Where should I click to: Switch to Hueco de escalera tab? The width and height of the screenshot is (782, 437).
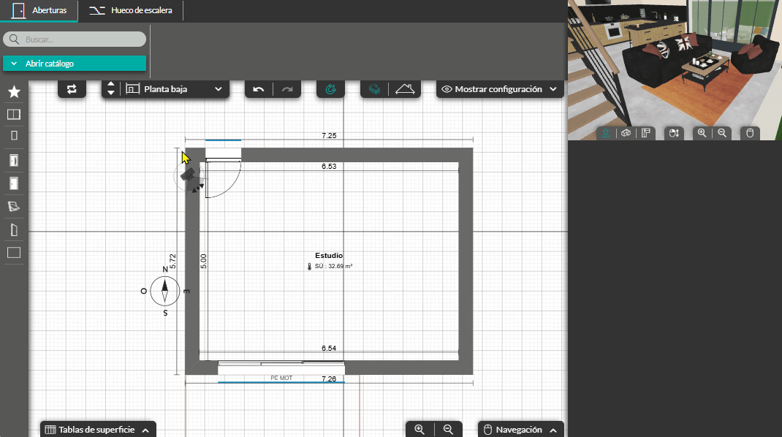click(131, 10)
